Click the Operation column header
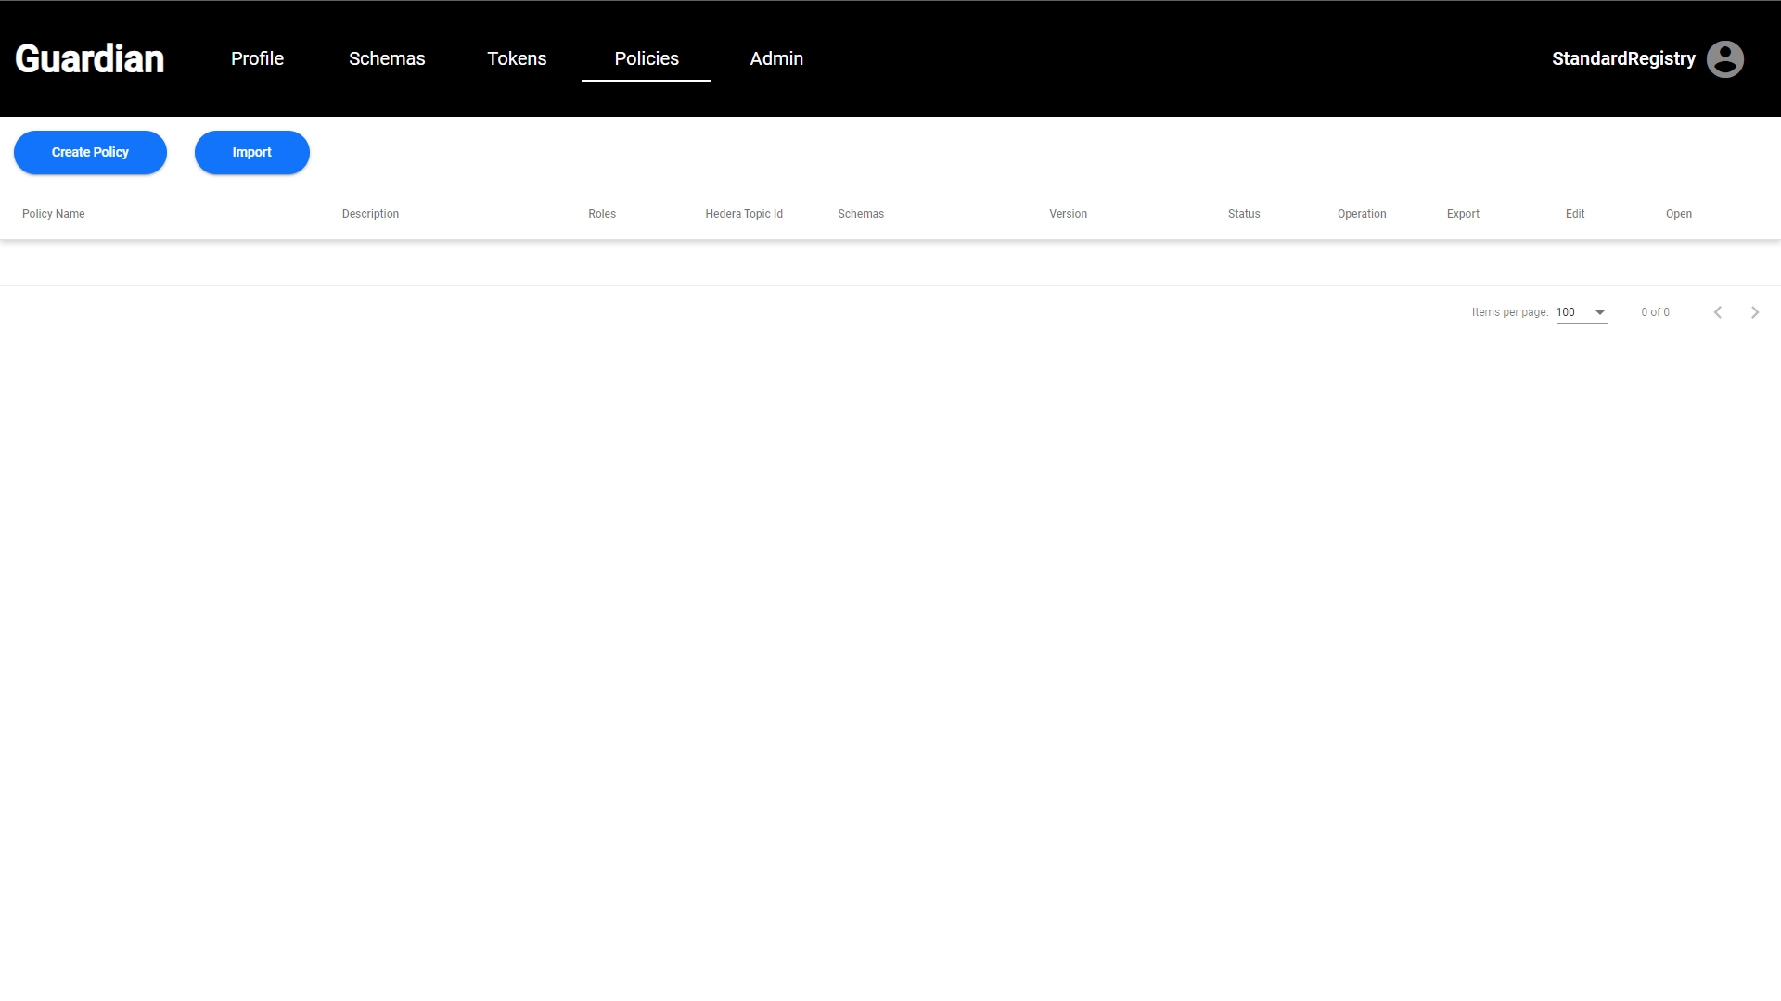 [x=1362, y=214]
